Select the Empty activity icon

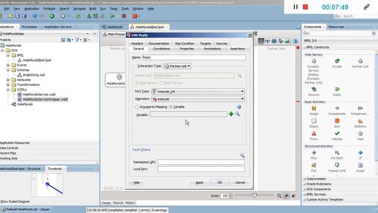(314, 121)
